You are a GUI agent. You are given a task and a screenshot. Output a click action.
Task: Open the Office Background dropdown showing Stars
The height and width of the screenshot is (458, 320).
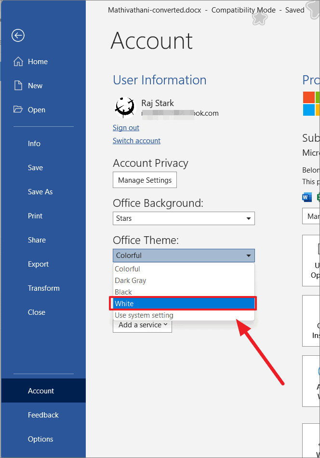pos(184,218)
